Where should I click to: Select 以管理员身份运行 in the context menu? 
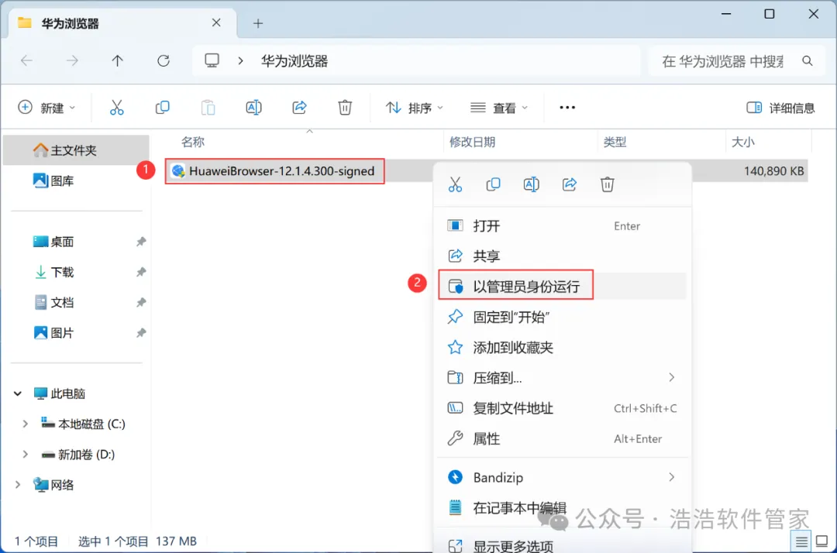coord(562,287)
